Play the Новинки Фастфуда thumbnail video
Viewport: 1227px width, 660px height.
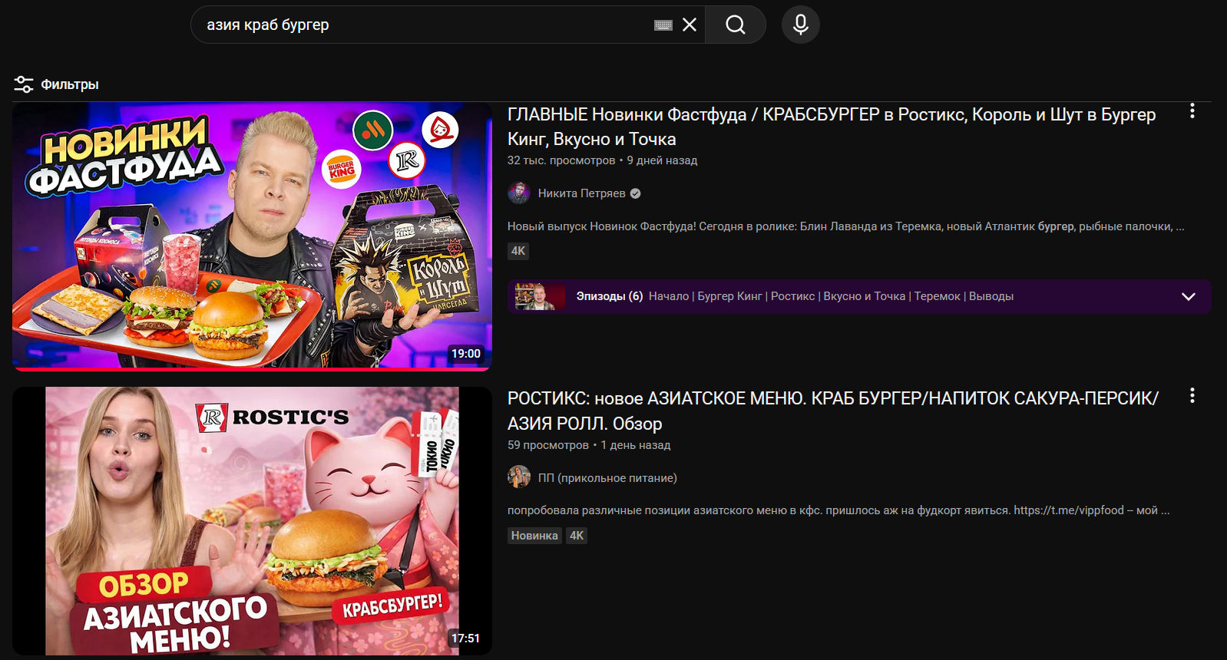pyautogui.click(x=252, y=236)
